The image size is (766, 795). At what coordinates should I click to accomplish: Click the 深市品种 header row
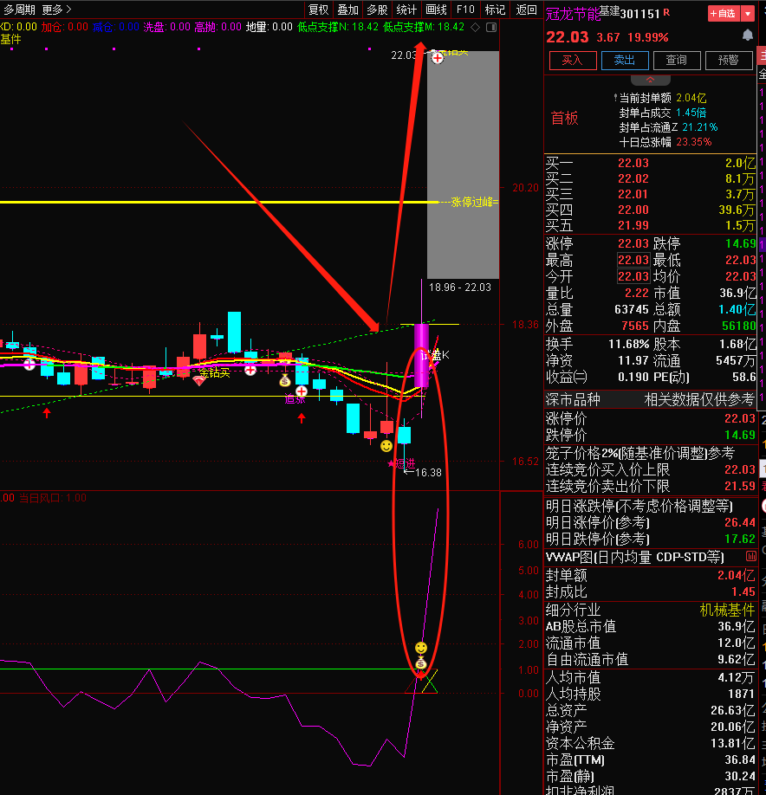pyautogui.click(x=651, y=399)
